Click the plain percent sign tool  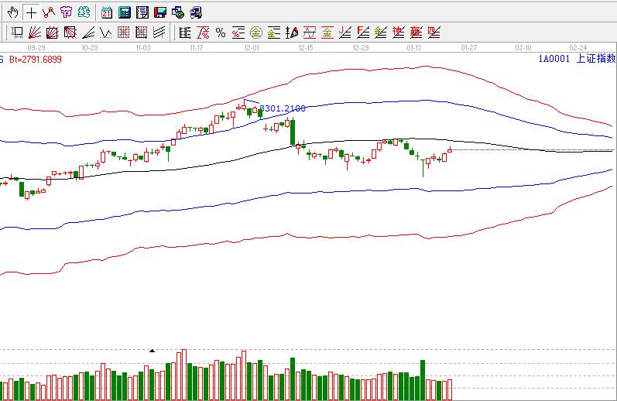221,33
